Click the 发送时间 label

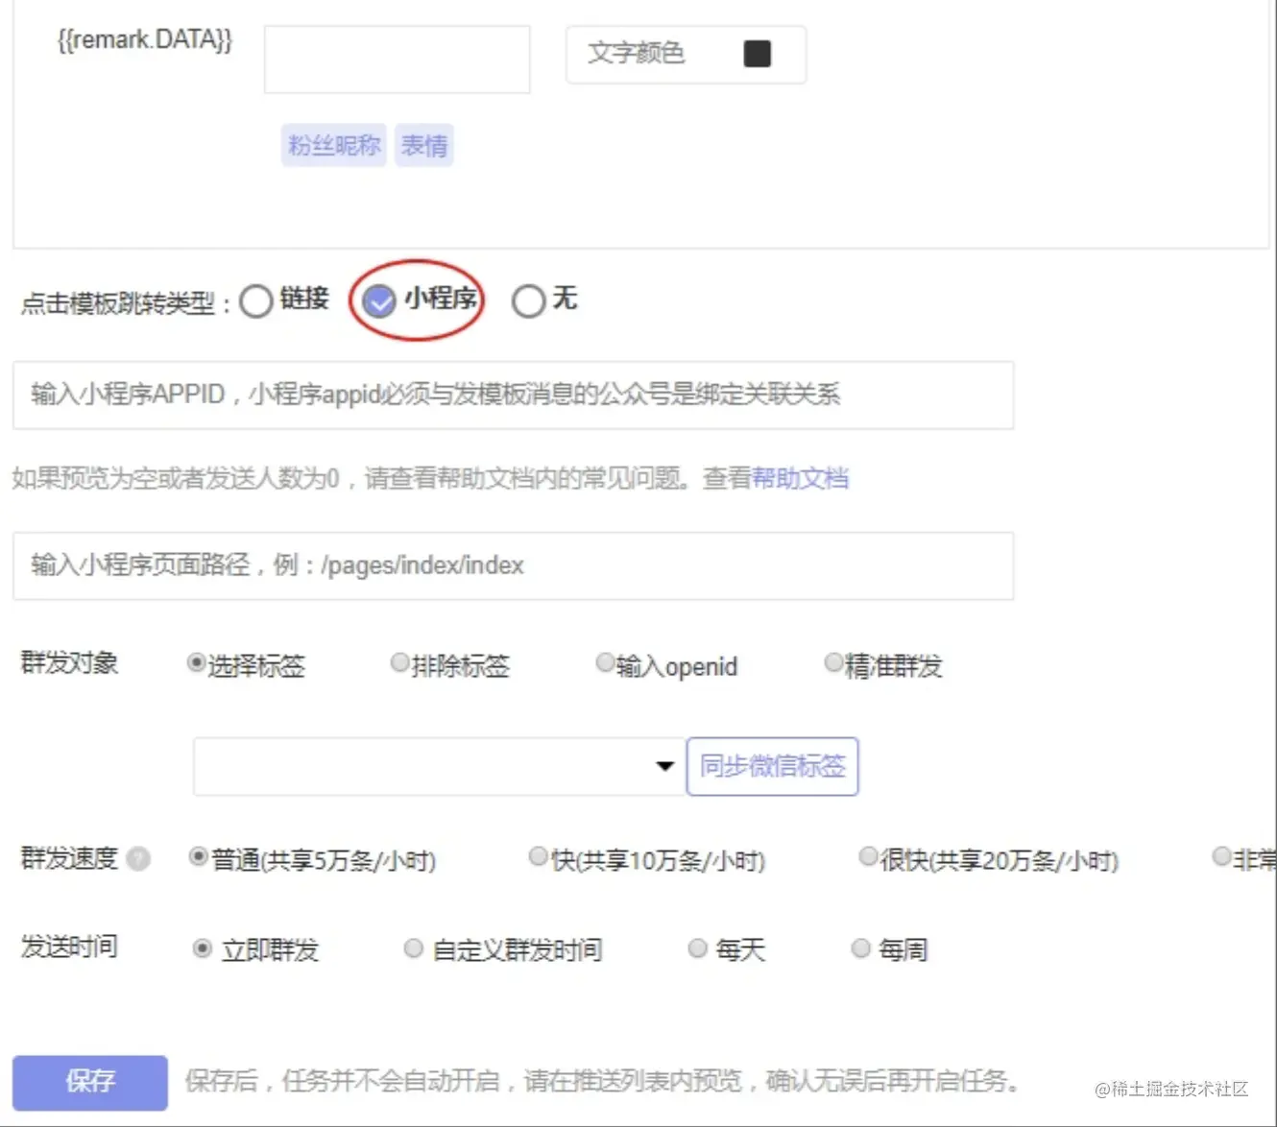point(69,947)
